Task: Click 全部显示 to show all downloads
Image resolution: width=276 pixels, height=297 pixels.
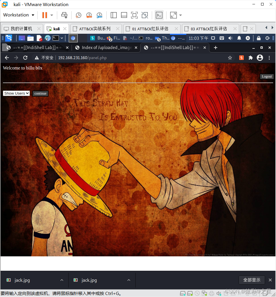Action: coord(252,280)
